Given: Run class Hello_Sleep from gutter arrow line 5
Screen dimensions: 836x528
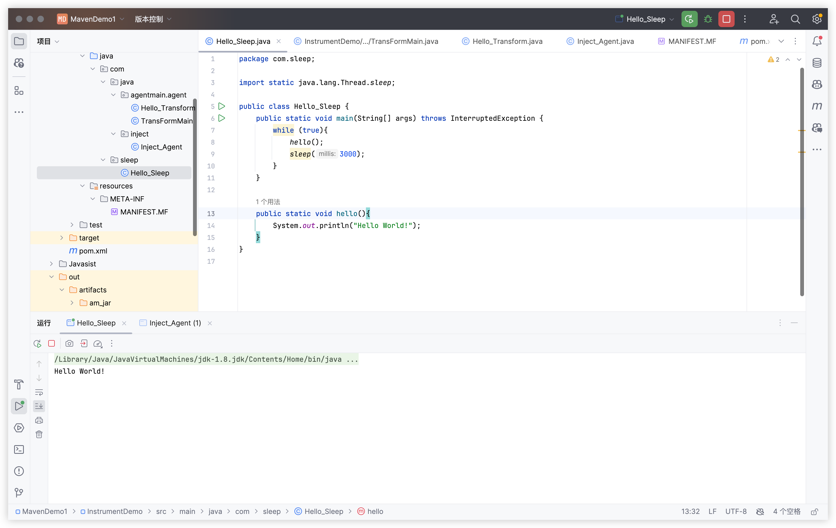Looking at the screenshot, I should (222, 106).
